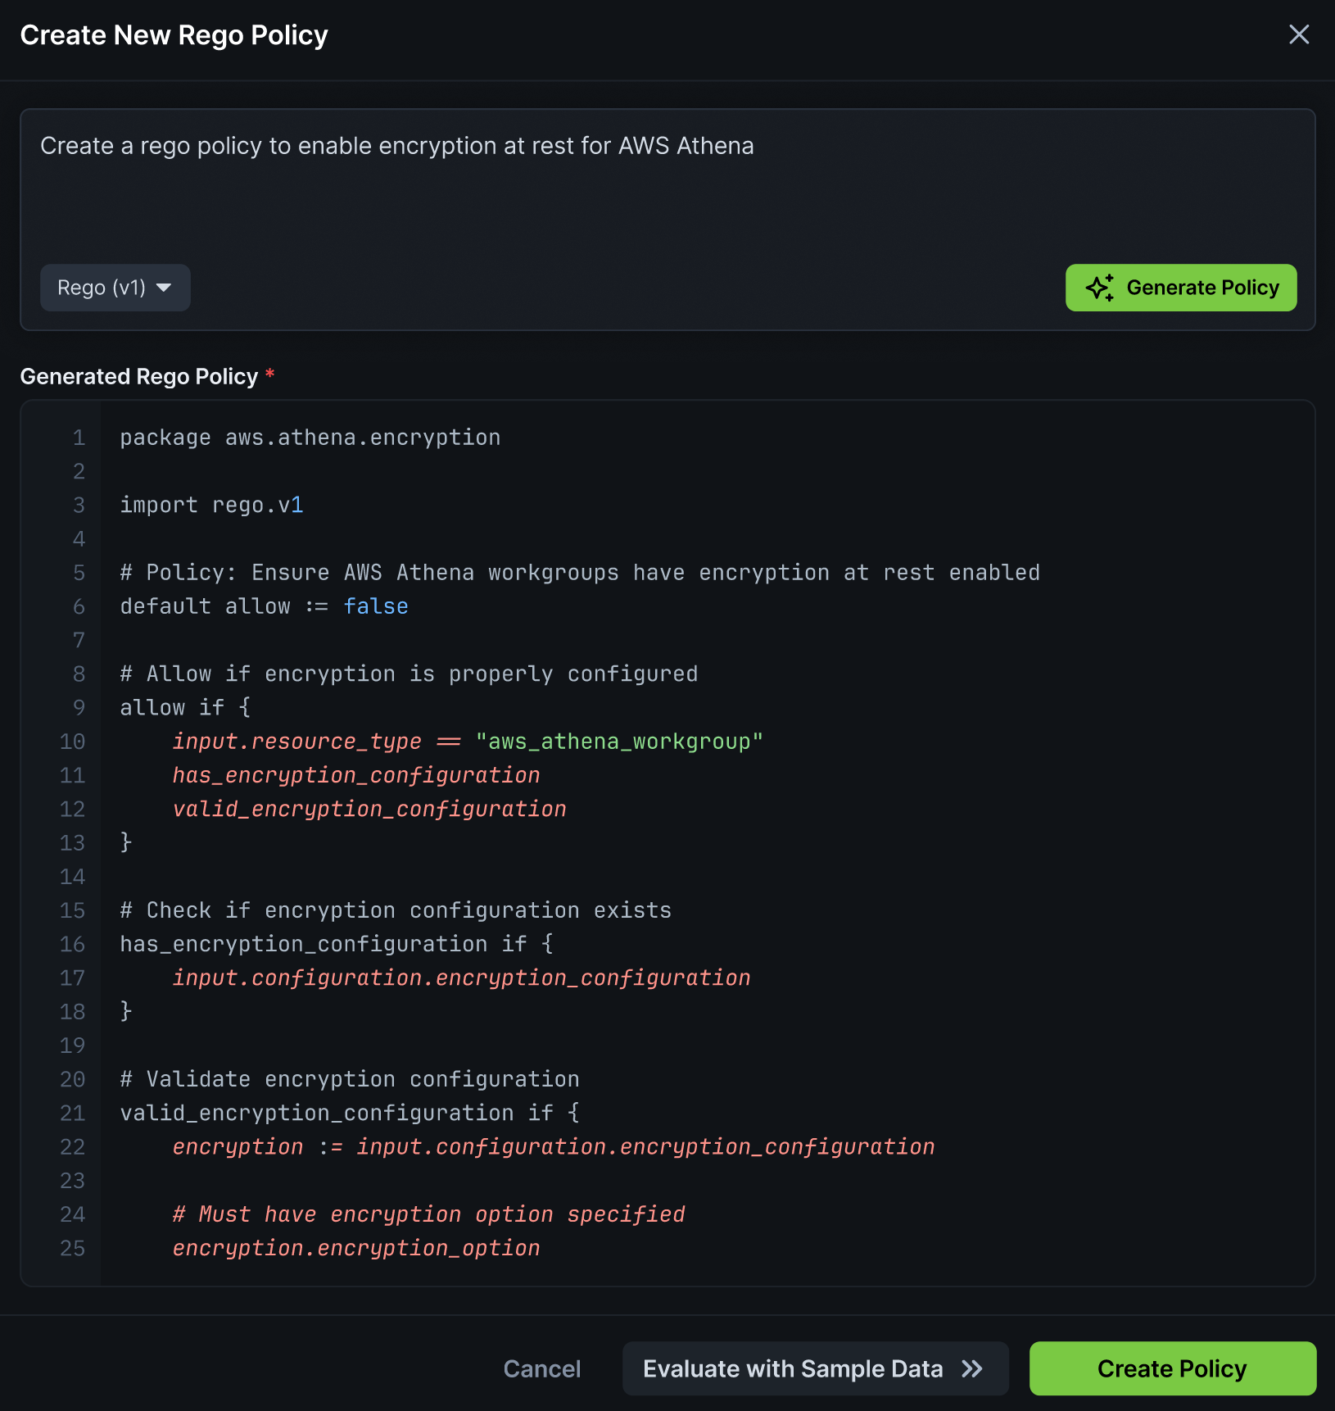
Task: Click the 'aws_athena_workgroup' string literal
Action: tap(617, 742)
